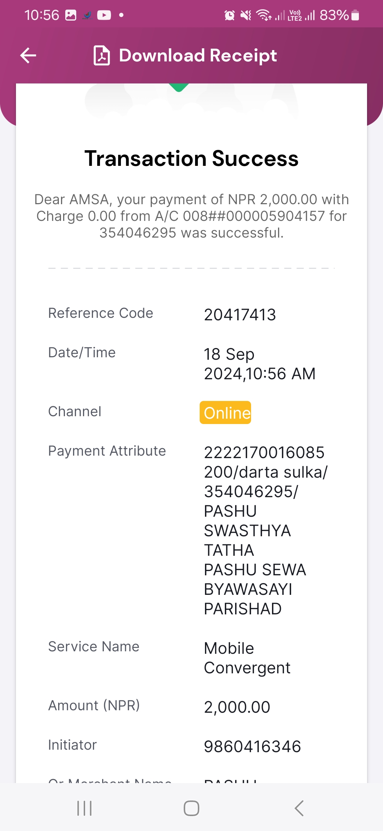Tap the amount value 2,000.00
Screen dimensions: 383x831
coord(237,707)
